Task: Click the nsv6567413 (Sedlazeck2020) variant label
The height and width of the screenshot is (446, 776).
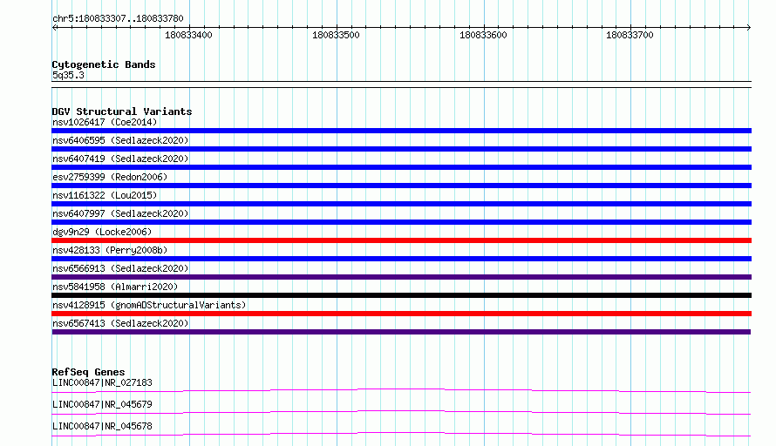Action: (x=120, y=323)
